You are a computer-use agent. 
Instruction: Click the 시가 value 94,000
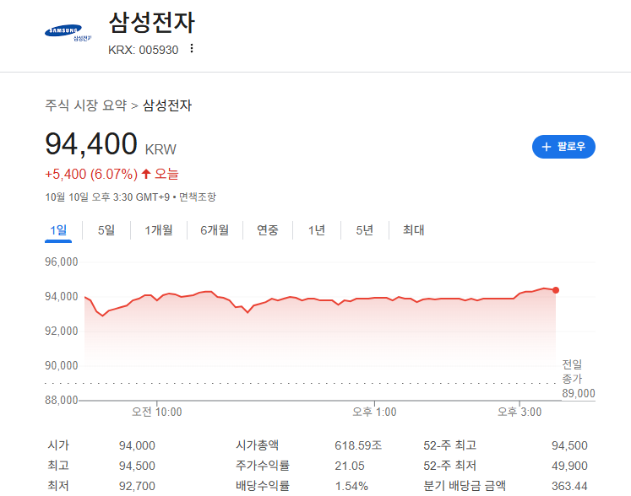(137, 445)
